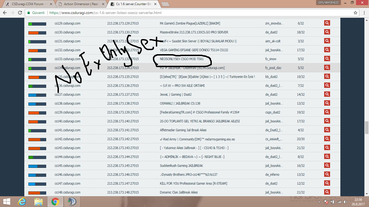Open details icon for JeweL Gaming Dust2
The height and width of the screenshot is (207, 369).
pos(327,94)
